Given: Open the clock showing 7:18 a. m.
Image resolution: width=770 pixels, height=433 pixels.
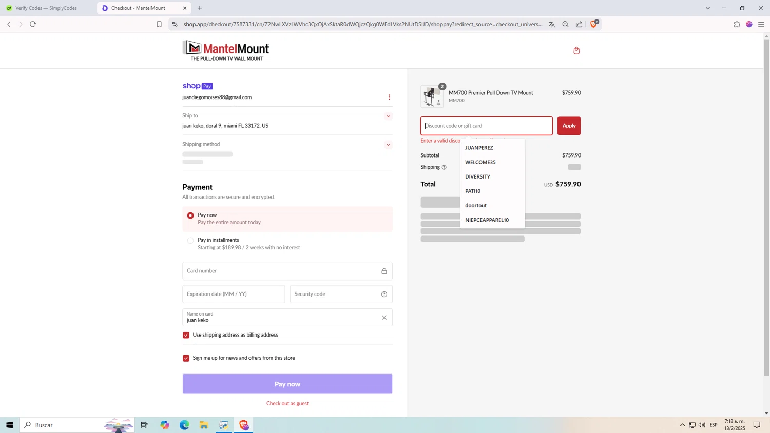Looking at the screenshot, I should tap(735, 425).
